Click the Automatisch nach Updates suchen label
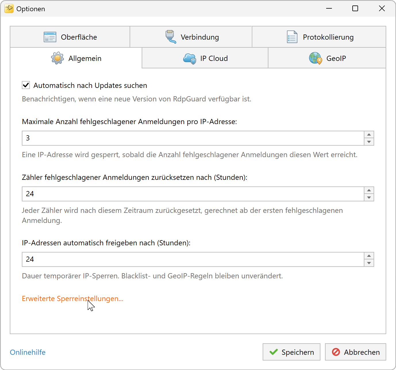This screenshot has width=396, height=370. tap(90, 85)
